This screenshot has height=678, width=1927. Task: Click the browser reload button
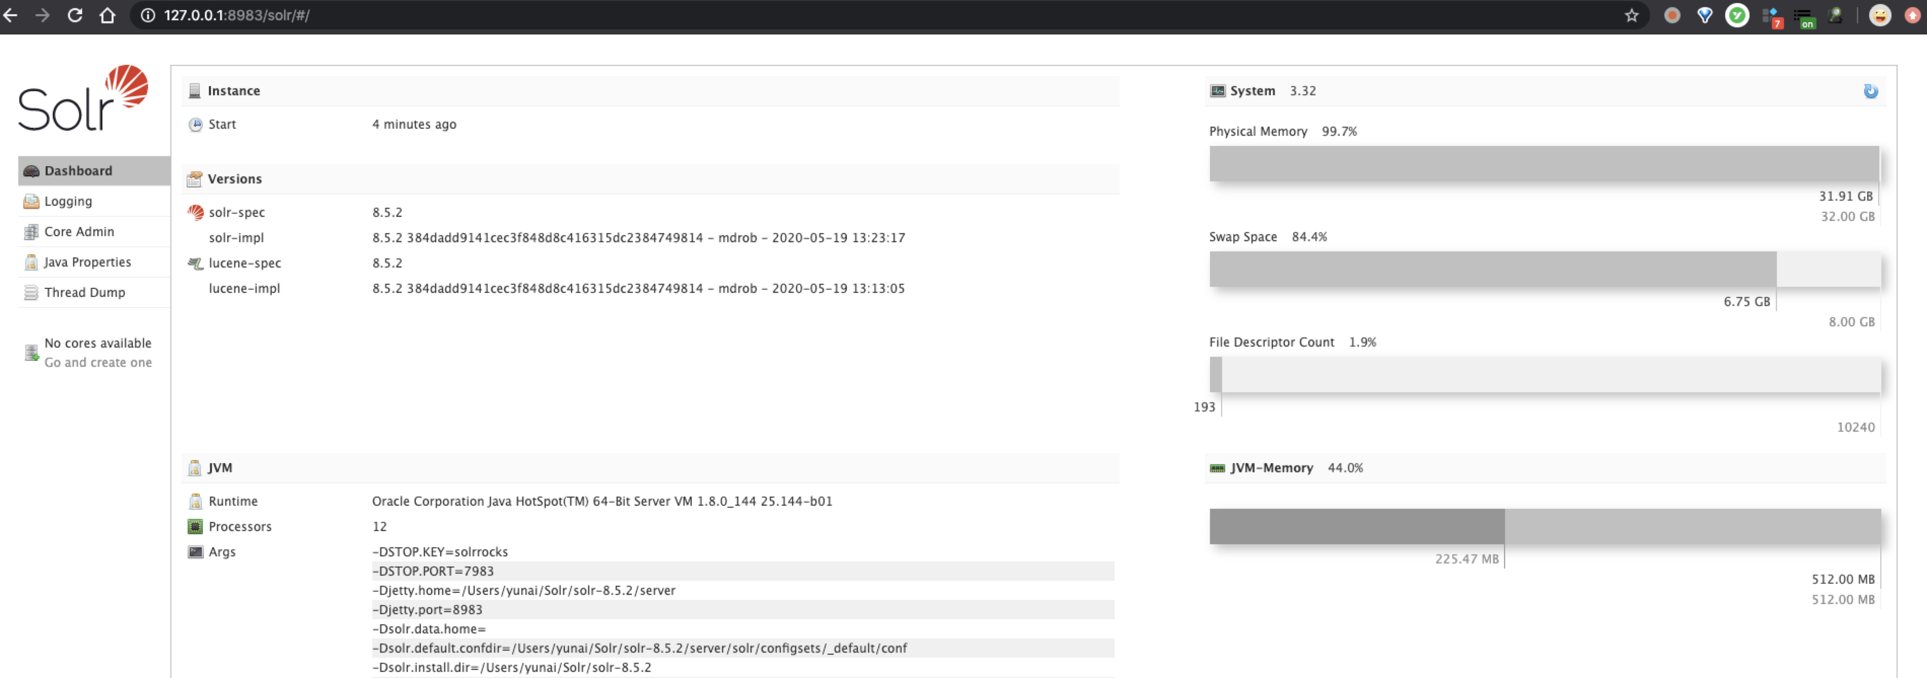(x=75, y=15)
